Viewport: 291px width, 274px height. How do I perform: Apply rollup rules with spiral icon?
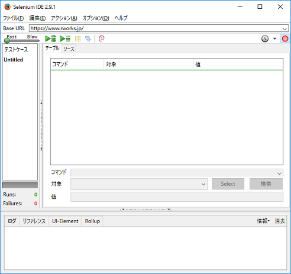[101, 38]
